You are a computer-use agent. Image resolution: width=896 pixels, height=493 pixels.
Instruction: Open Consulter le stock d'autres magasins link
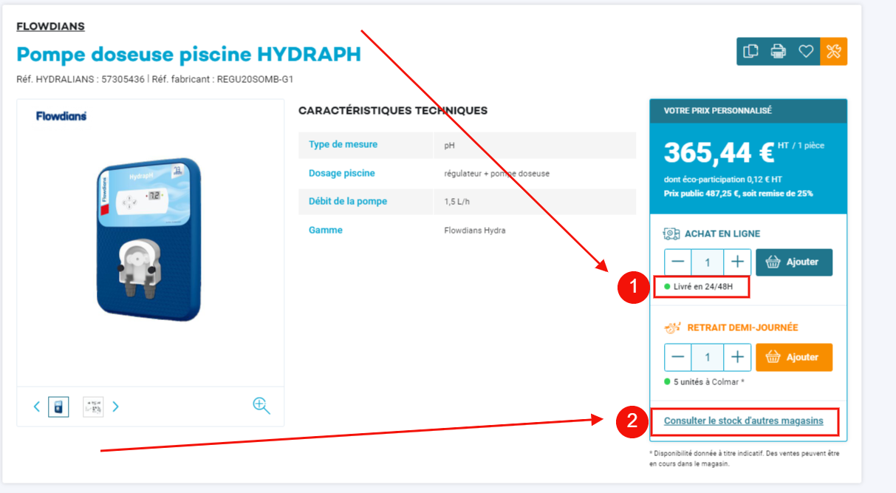coord(743,421)
